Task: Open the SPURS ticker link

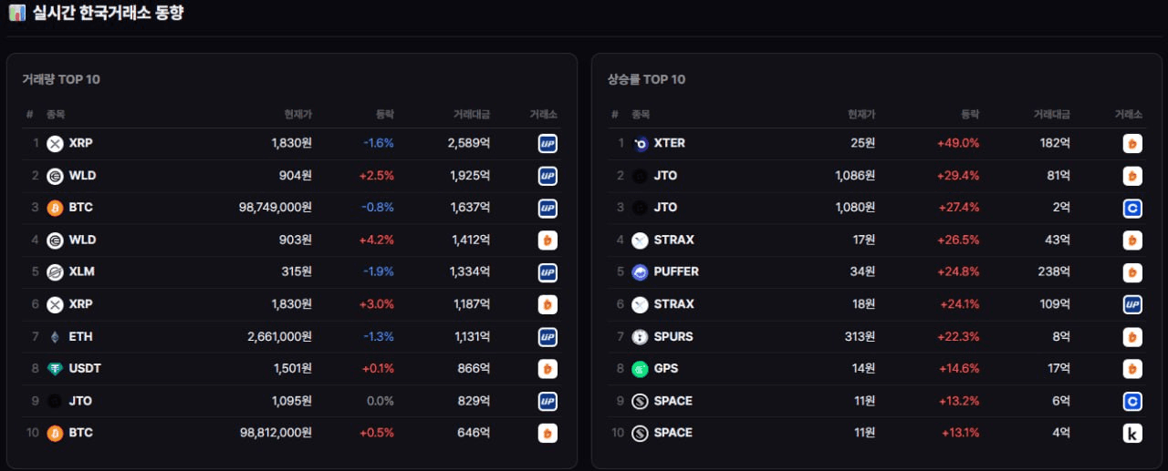Action: (x=673, y=336)
